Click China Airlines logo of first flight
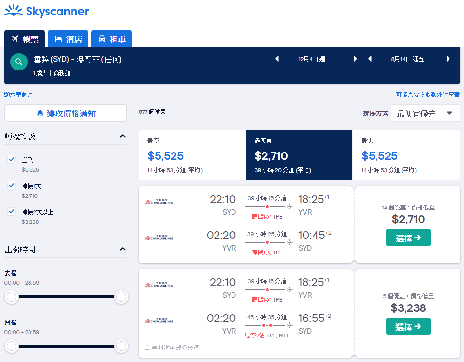 (159, 202)
